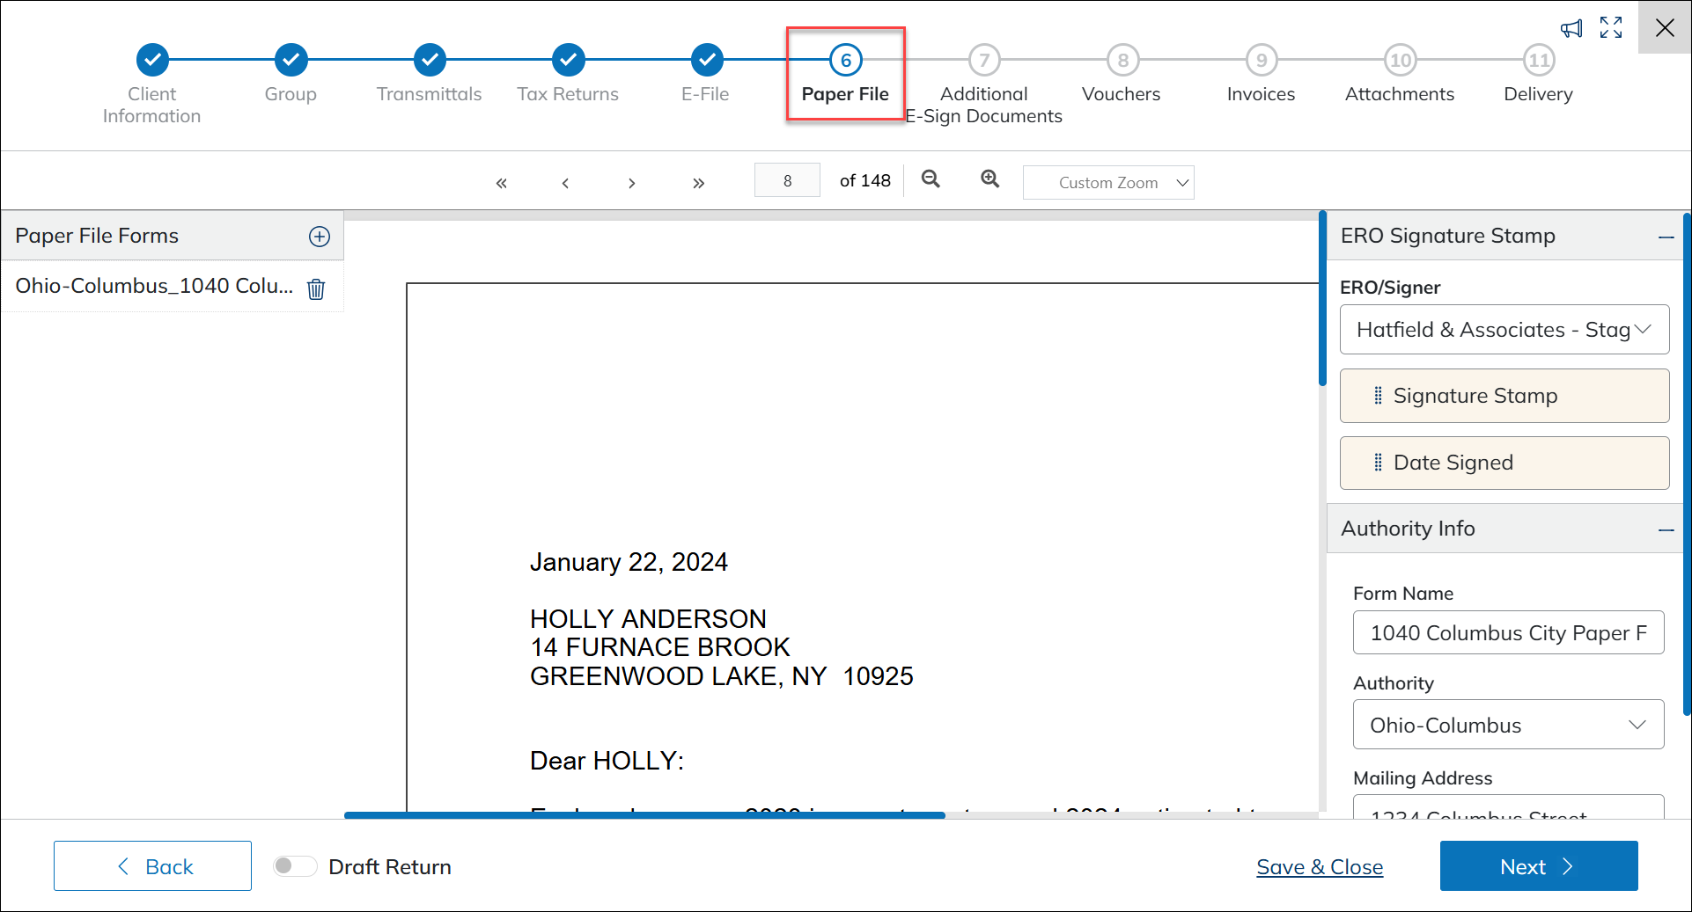Go to the previous page
The image size is (1692, 912).
[565, 183]
